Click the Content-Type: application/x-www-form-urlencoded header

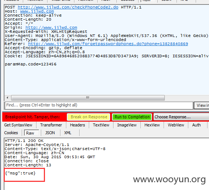[x=65, y=40]
